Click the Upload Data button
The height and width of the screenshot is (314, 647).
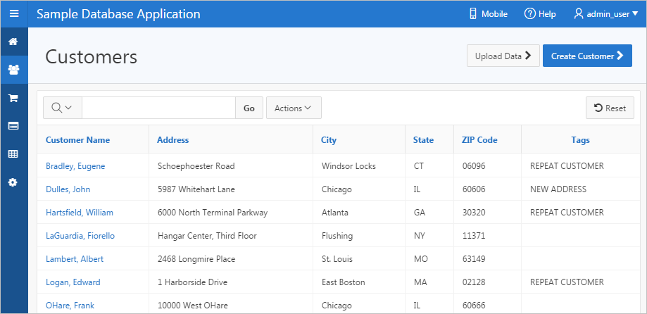(503, 56)
